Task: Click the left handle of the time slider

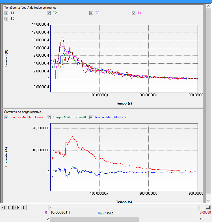Action: [x=49, y=207]
